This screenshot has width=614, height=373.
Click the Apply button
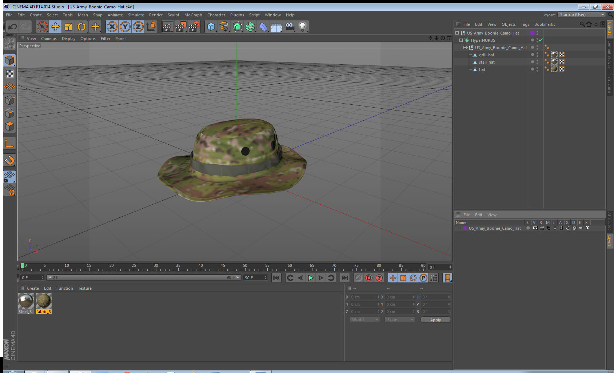[x=435, y=320]
